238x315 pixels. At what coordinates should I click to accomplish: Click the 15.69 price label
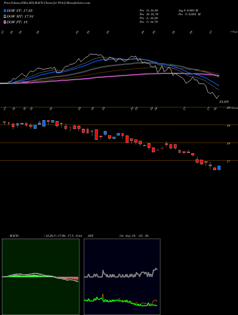[224, 102]
